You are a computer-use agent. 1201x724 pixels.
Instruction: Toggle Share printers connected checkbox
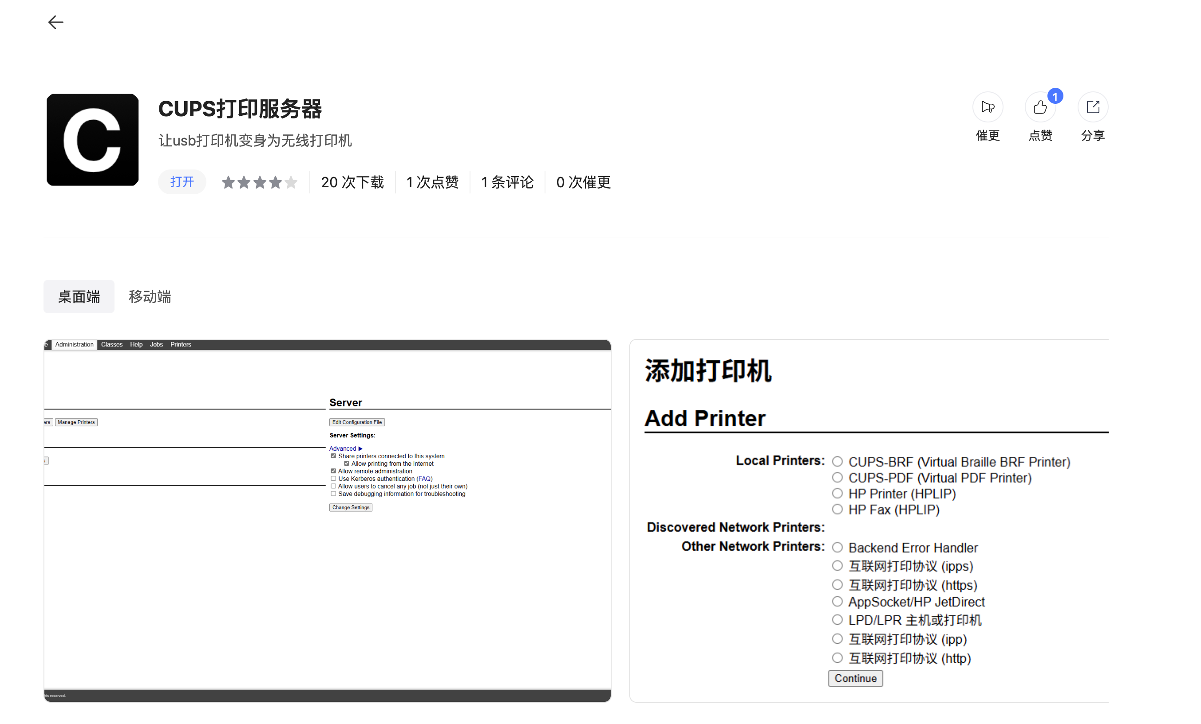[333, 456]
